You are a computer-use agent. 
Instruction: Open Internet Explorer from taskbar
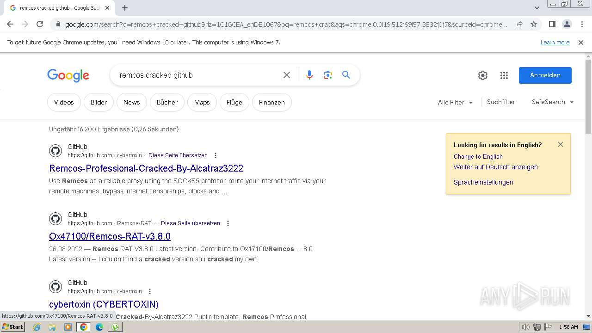37,327
